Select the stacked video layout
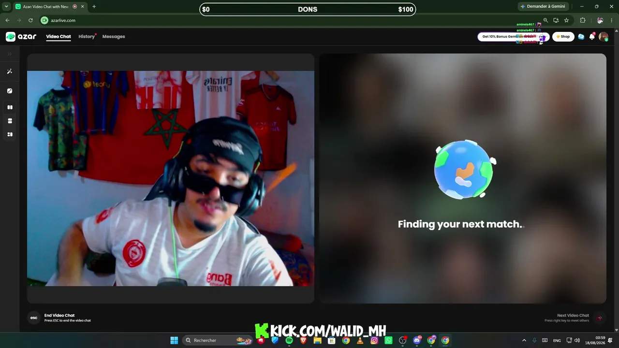The width and height of the screenshot is (619, 348). coord(10,121)
